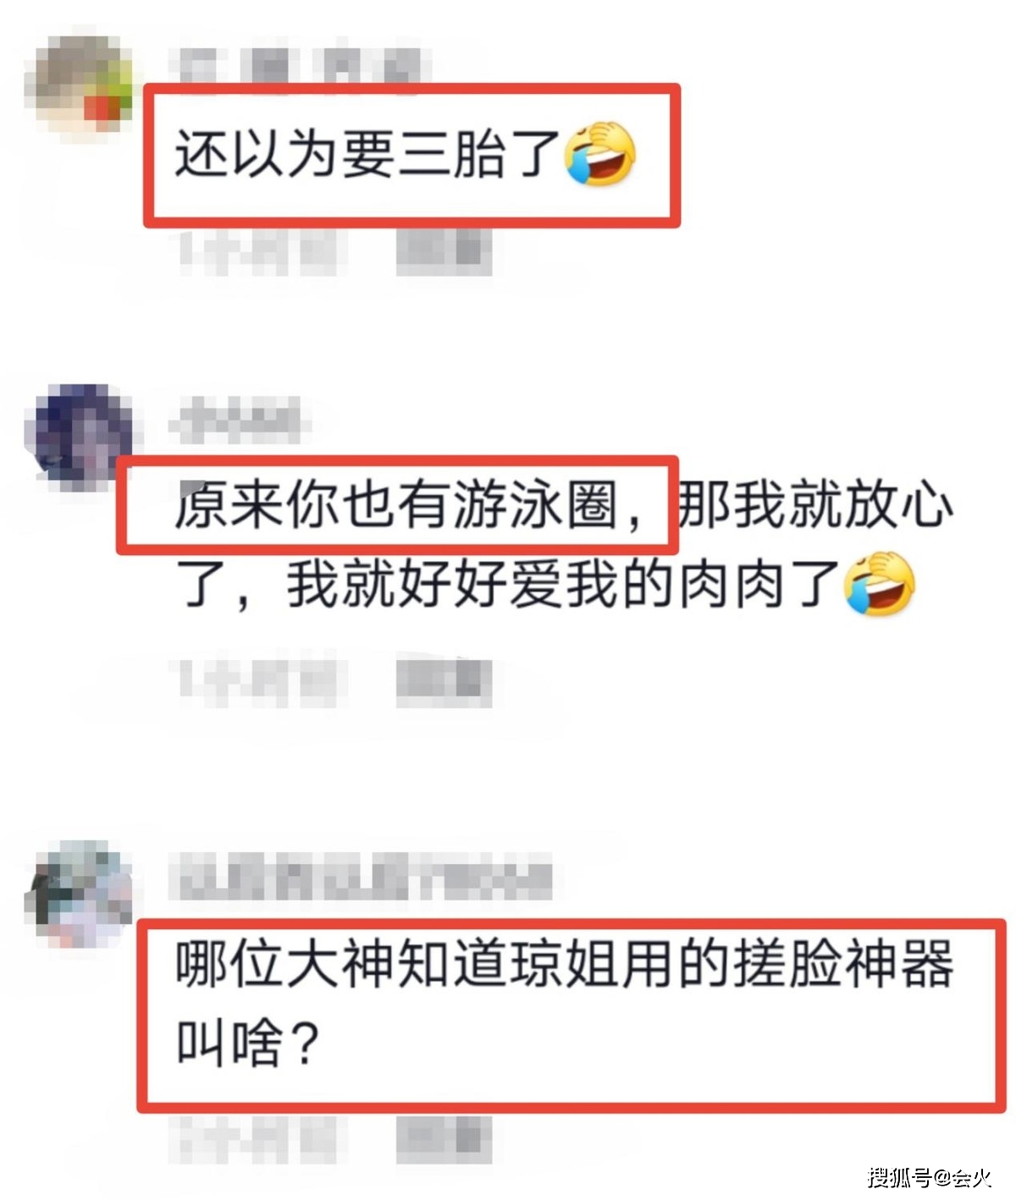Click the laughing emoji after "肉肉了"
Image resolution: width=1016 pixels, height=1200 pixels.
tap(880, 584)
